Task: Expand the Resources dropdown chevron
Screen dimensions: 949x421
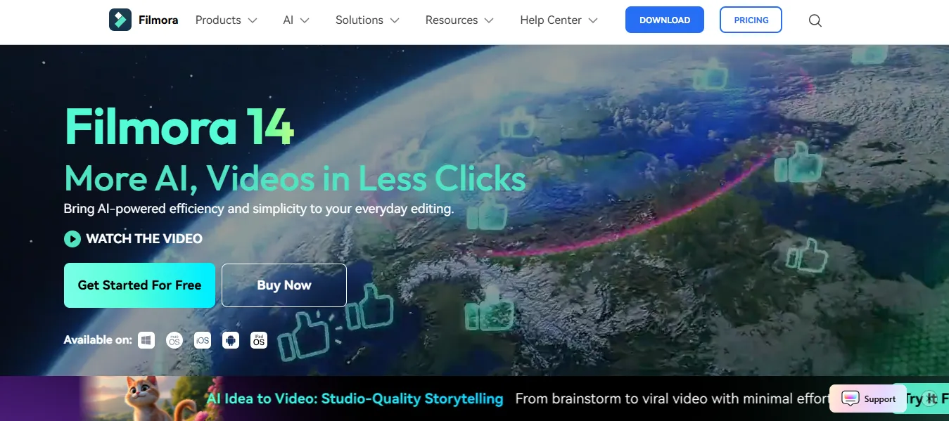Action: (489, 20)
